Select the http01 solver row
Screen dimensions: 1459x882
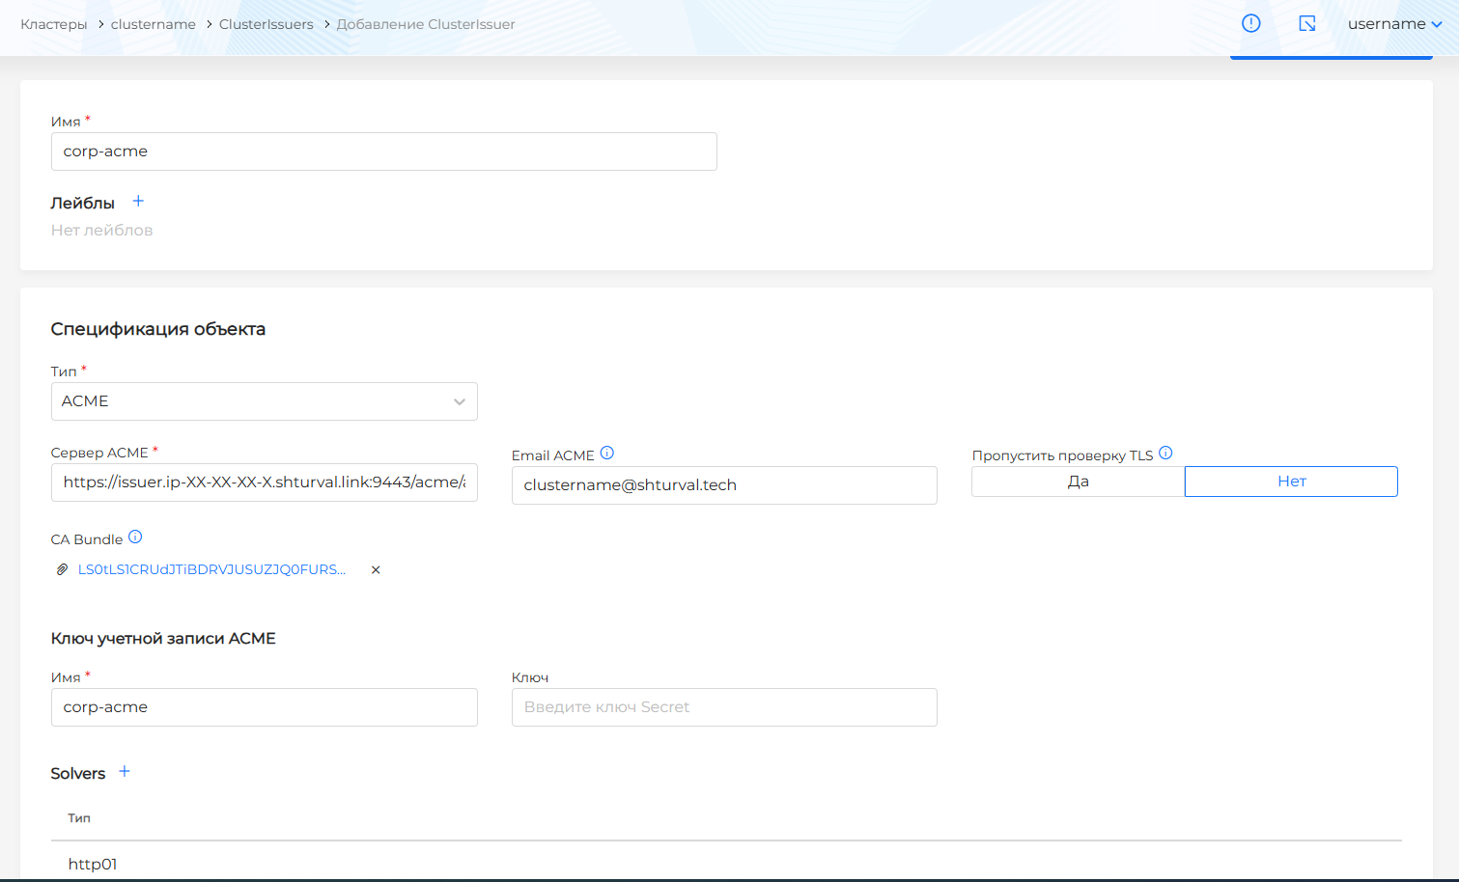tap(93, 864)
